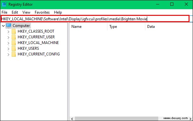The width and height of the screenshot is (193, 121).
Task: Click the HKEY_USERS folder icon
Action: coord(14,48)
